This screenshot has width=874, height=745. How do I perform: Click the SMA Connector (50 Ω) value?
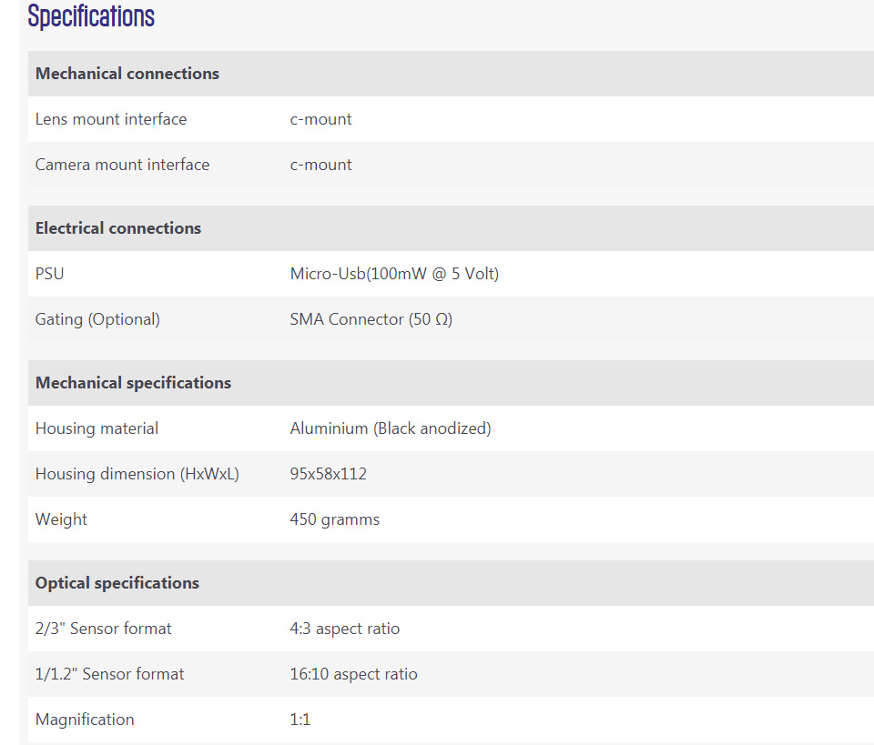click(x=371, y=319)
